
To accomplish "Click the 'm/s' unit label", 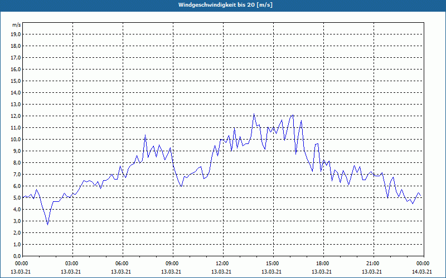I will click(x=16, y=25).
